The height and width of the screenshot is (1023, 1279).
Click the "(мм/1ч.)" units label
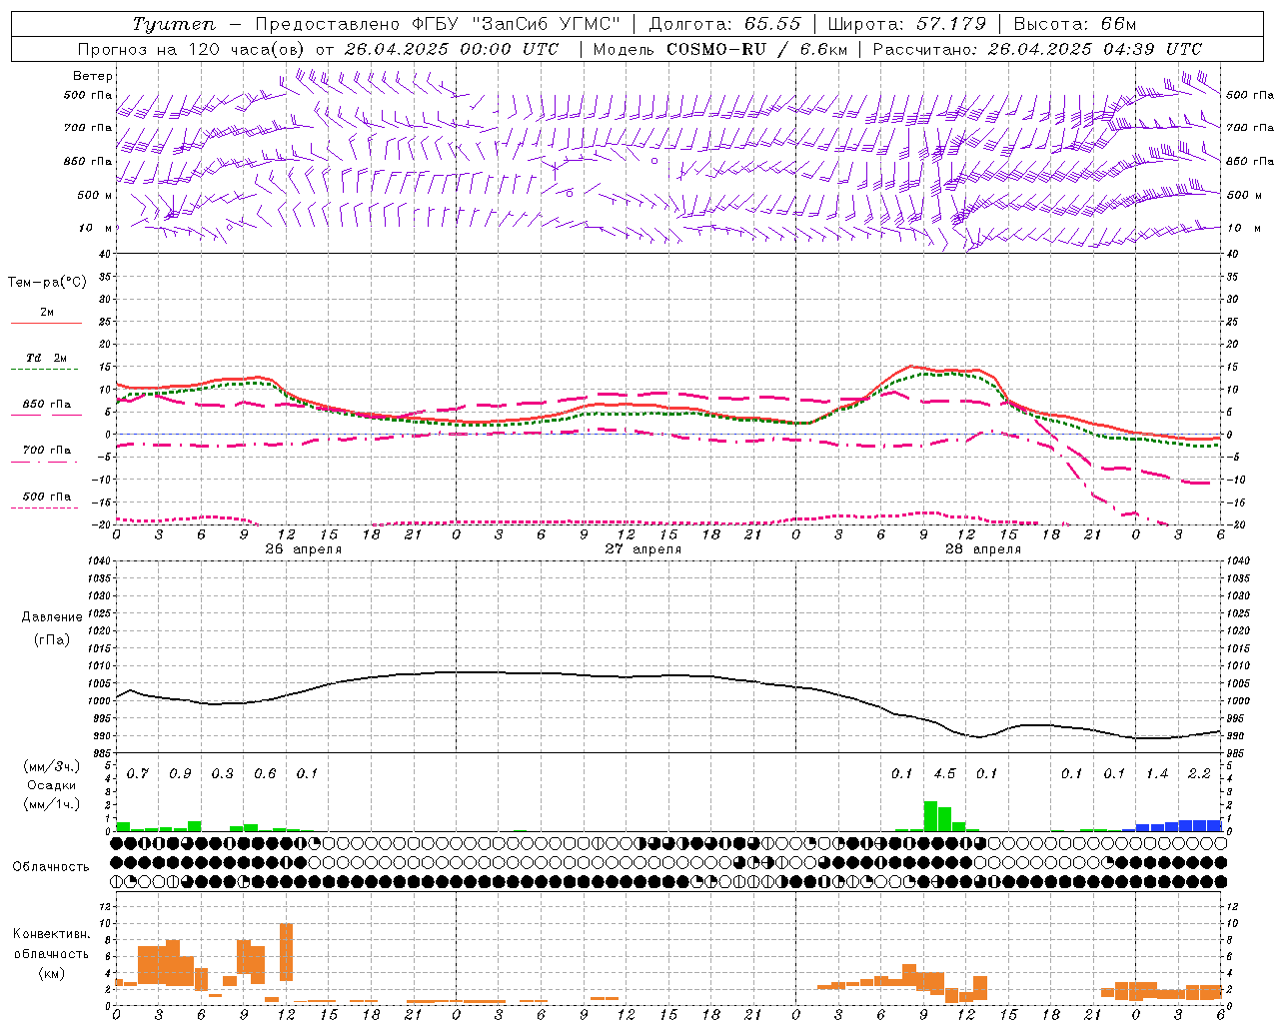[51, 804]
